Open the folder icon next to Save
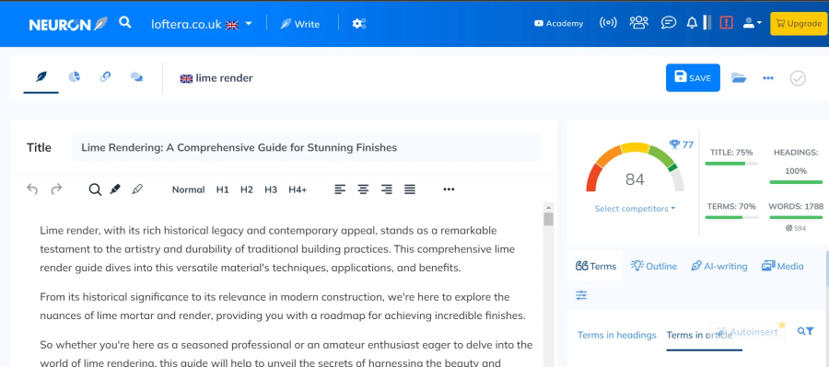829x367 pixels. [x=739, y=78]
